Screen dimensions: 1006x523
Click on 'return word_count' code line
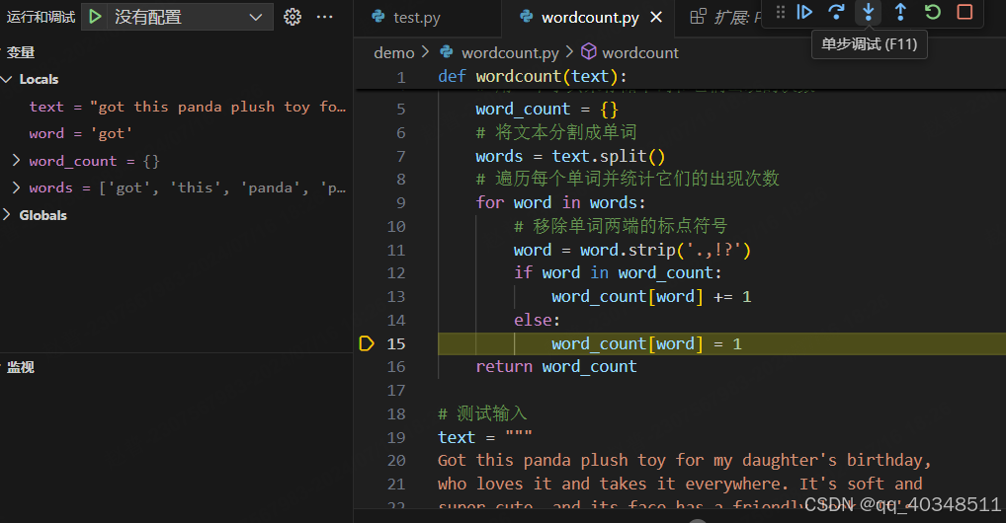pyautogui.click(x=556, y=367)
